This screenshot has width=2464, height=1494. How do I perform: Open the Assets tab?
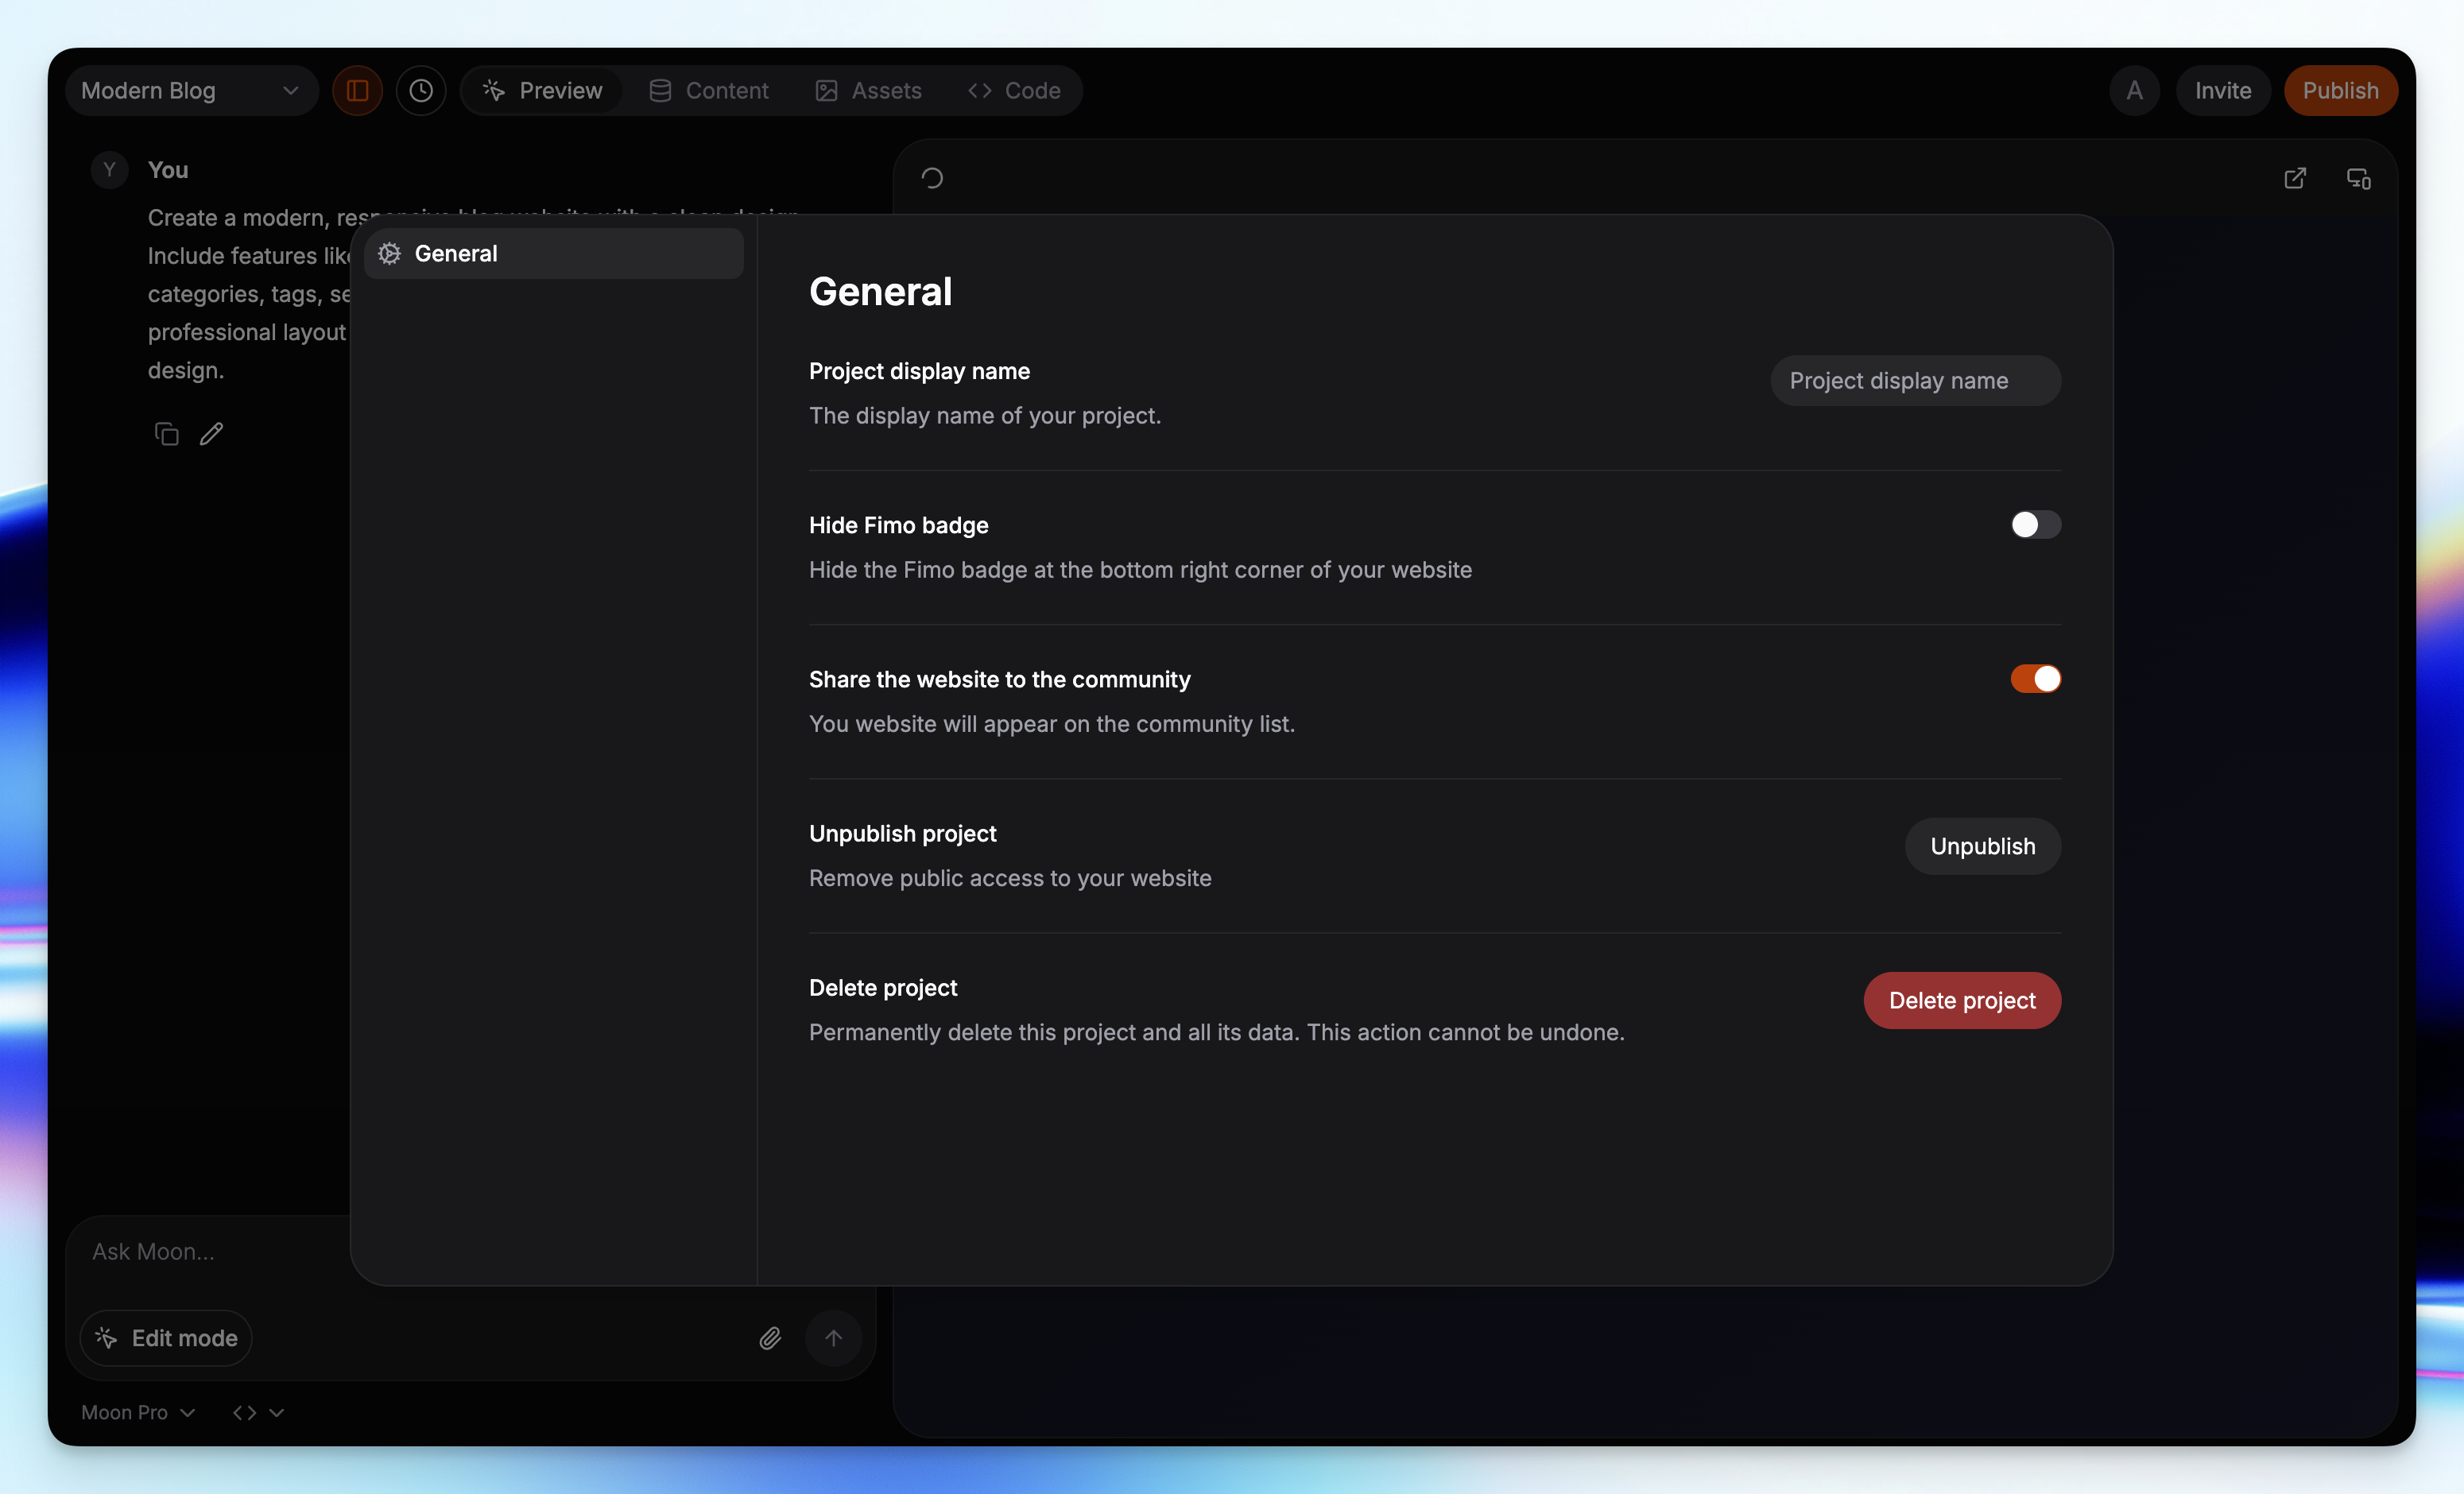tap(868, 90)
